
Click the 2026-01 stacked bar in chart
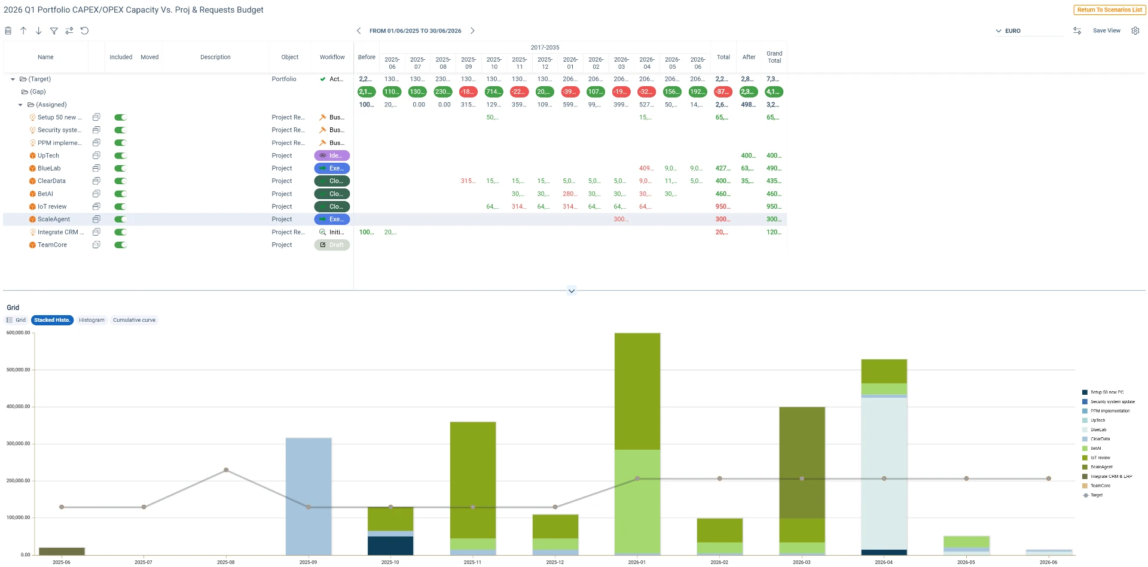click(x=637, y=444)
